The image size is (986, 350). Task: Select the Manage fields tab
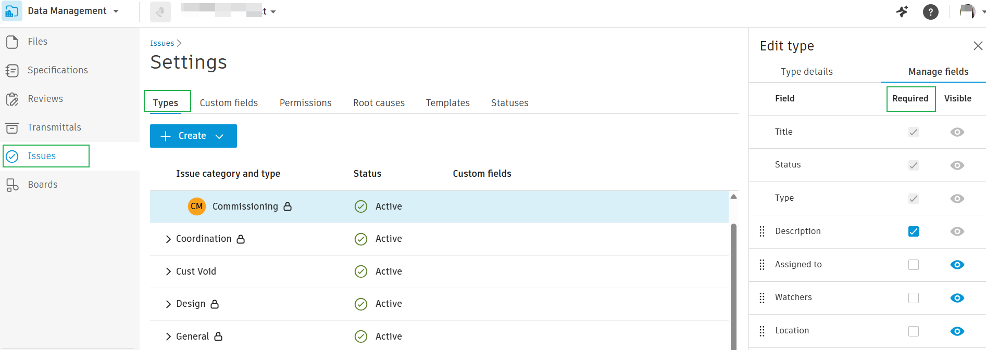(938, 72)
